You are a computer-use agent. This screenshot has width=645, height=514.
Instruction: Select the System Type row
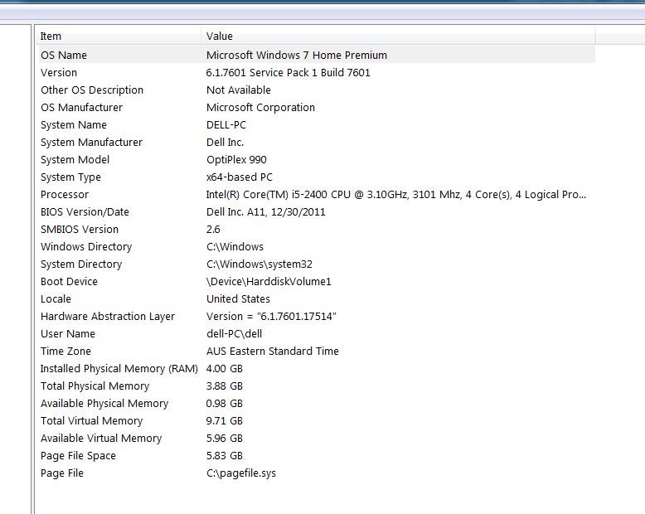click(317, 177)
